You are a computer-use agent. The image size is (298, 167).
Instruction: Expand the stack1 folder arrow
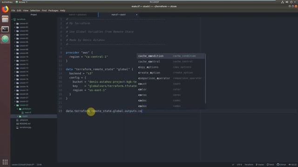pos(18,116)
